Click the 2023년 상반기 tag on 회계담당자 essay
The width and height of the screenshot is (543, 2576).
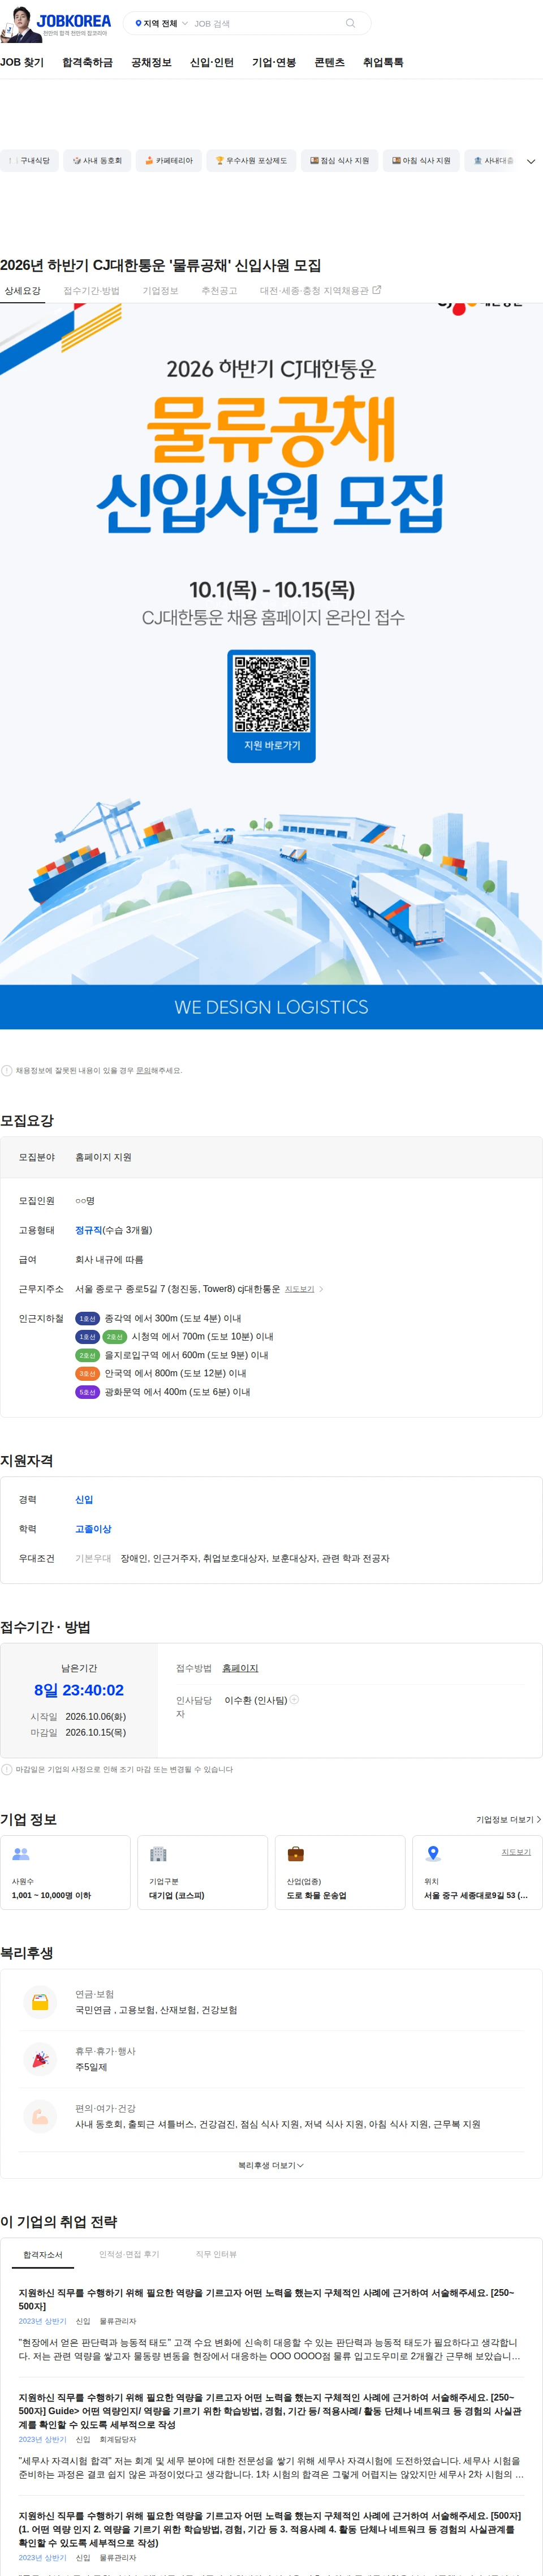coord(42,2439)
